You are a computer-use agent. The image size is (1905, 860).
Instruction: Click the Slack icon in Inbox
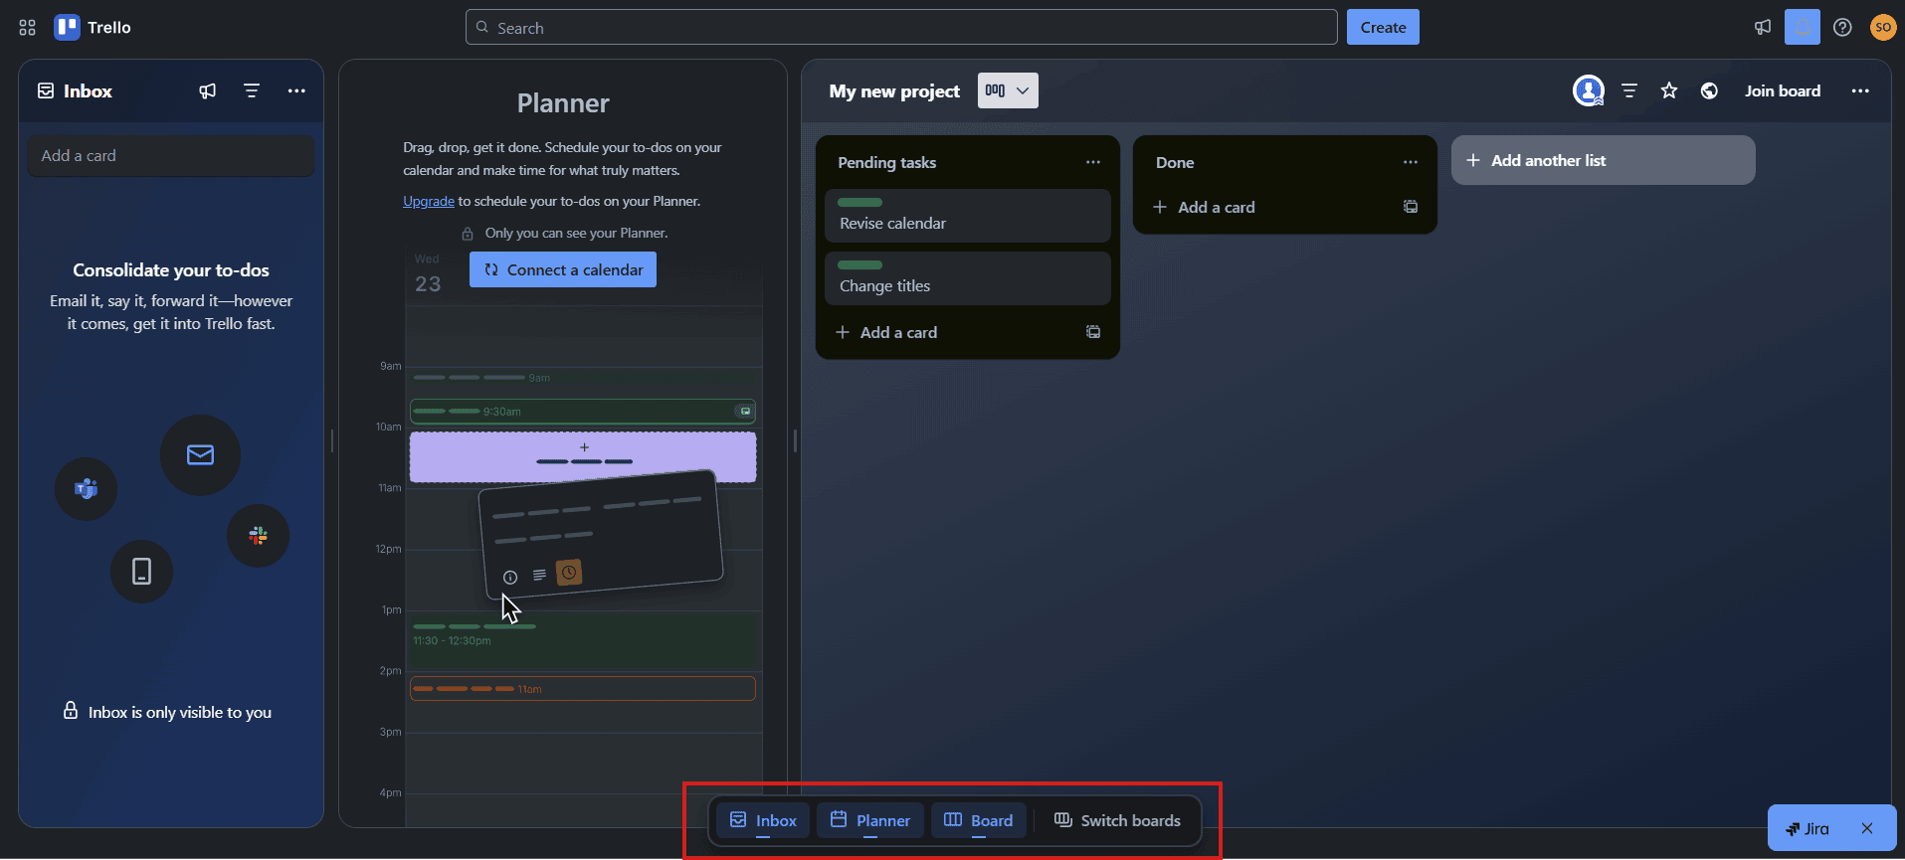pyautogui.click(x=259, y=536)
